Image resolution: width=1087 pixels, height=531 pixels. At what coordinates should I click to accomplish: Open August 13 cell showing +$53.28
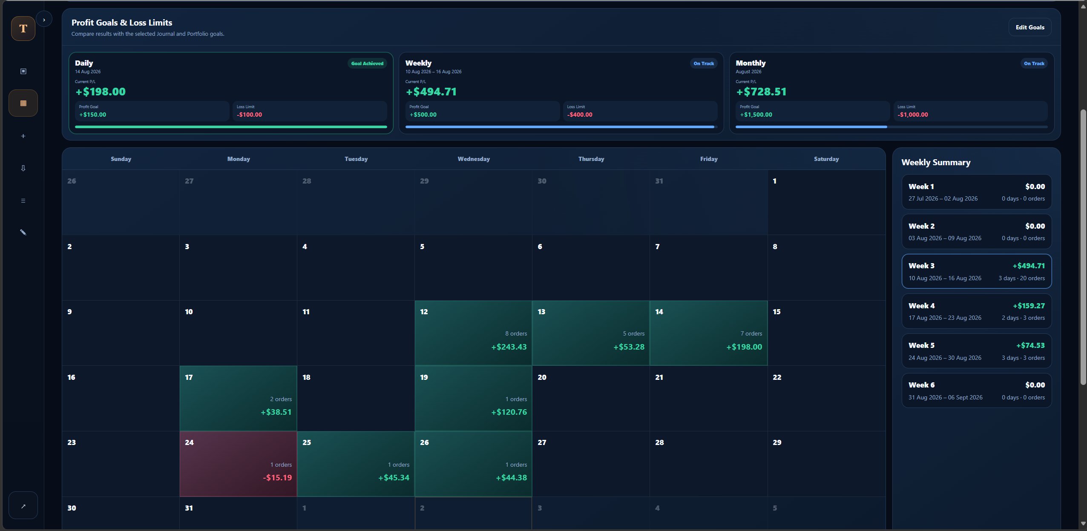[x=591, y=333]
